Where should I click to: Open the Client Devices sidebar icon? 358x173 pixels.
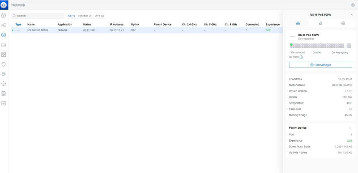[4, 45]
